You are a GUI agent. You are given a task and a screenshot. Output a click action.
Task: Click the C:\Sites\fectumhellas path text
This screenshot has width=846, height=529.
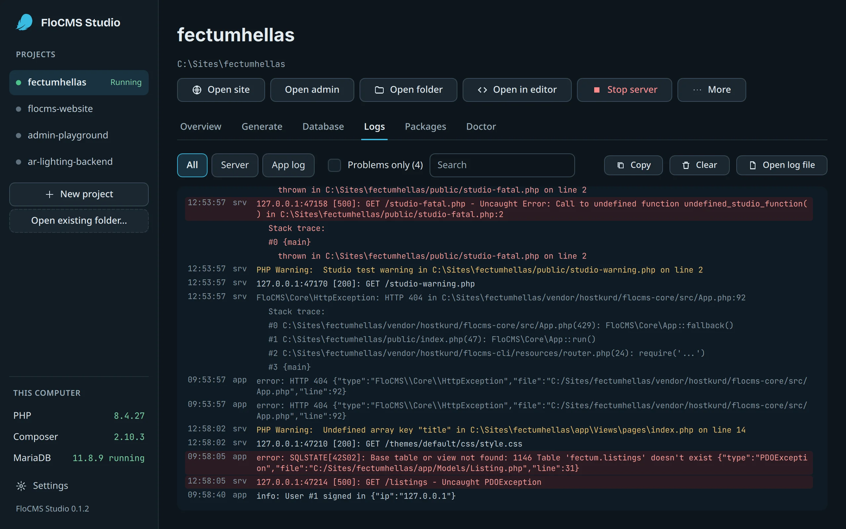231,64
